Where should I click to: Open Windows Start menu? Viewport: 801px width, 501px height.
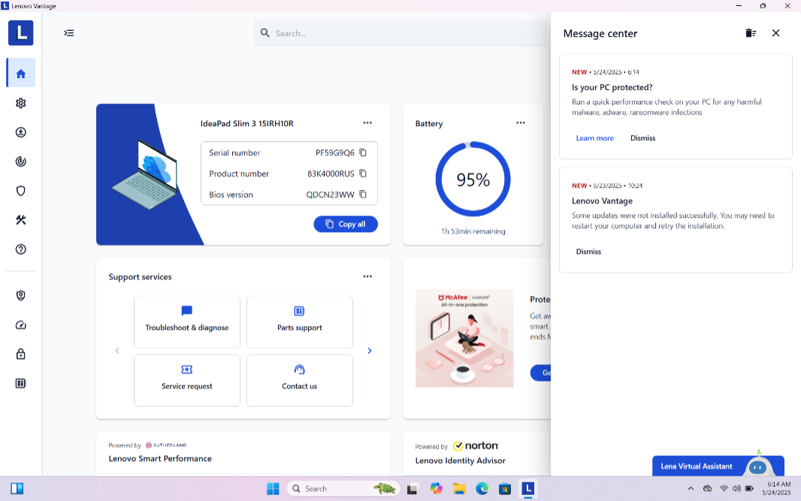pos(273,489)
